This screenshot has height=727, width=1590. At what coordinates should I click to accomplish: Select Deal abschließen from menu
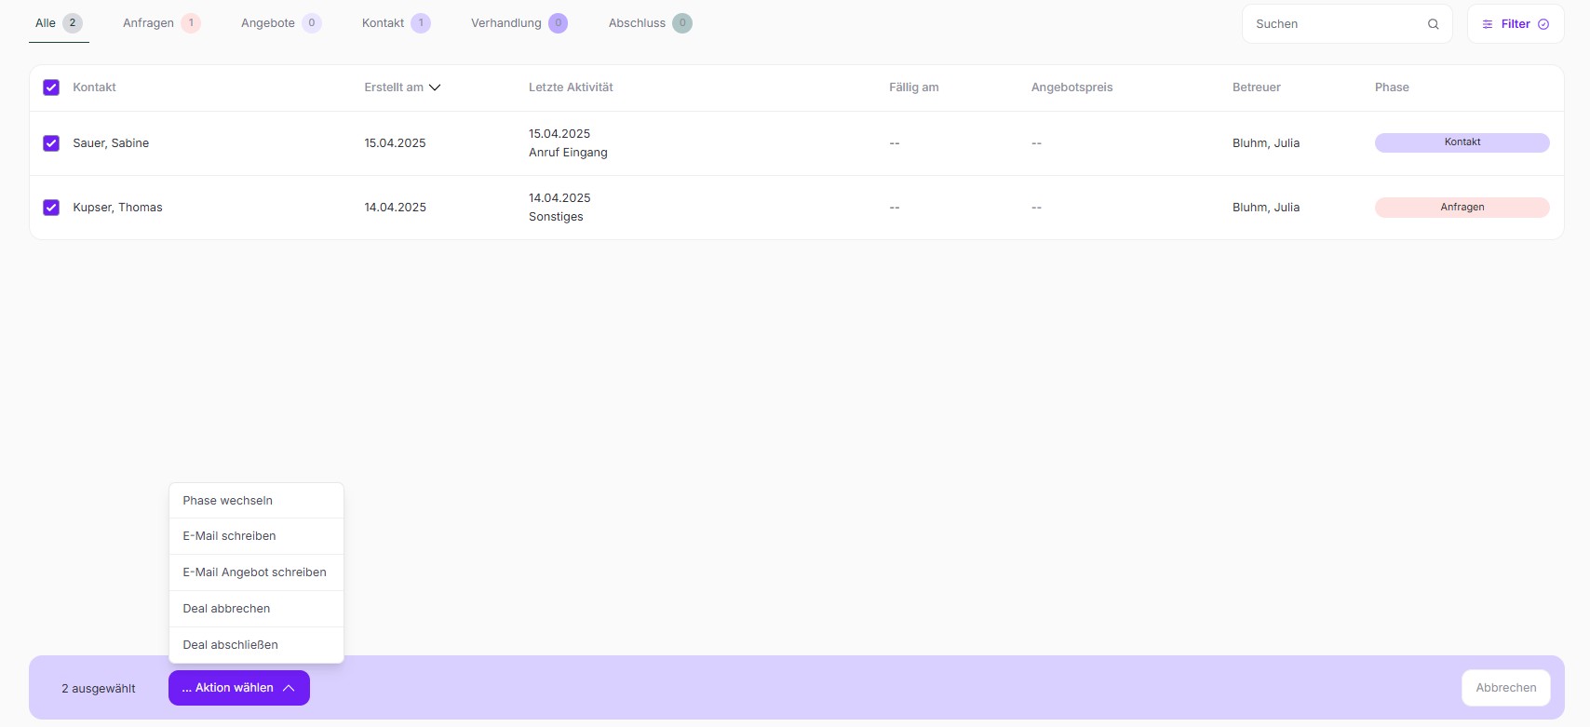tap(256, 645)
